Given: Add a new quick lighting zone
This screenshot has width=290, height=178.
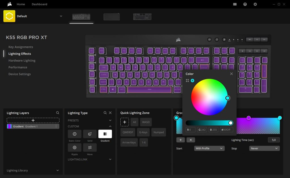Looking at the screenshot, I should point(125,122).
